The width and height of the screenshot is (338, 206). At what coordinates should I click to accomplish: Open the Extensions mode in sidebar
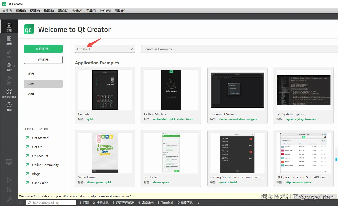point(9,93)
